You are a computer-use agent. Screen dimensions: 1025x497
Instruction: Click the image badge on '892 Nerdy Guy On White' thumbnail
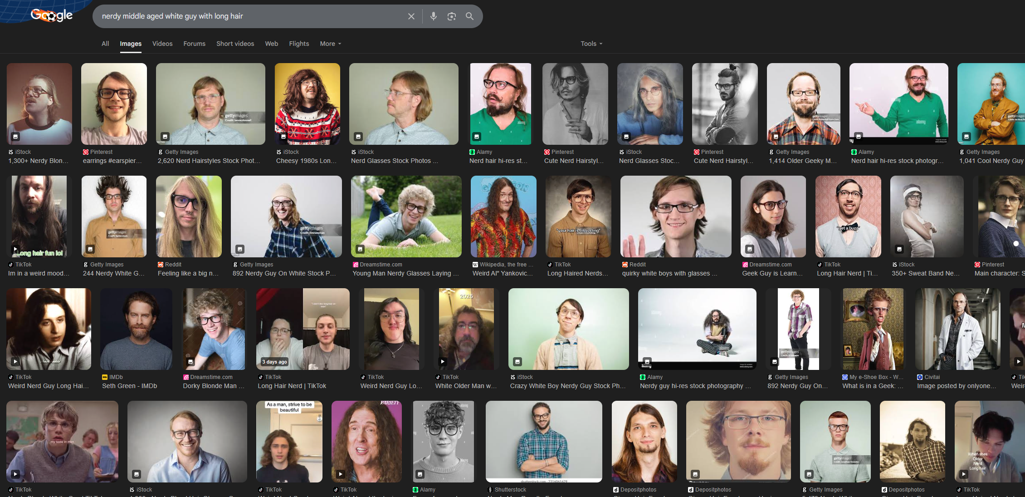pos(240,249)
